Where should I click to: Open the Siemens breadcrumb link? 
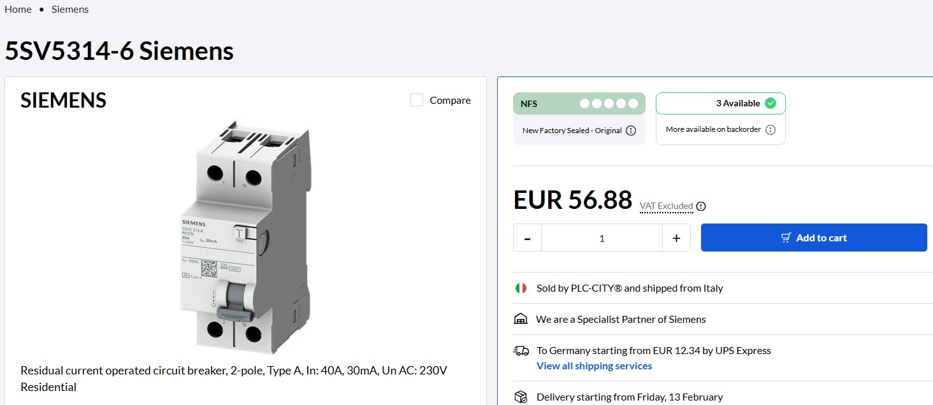coord(70,10)
